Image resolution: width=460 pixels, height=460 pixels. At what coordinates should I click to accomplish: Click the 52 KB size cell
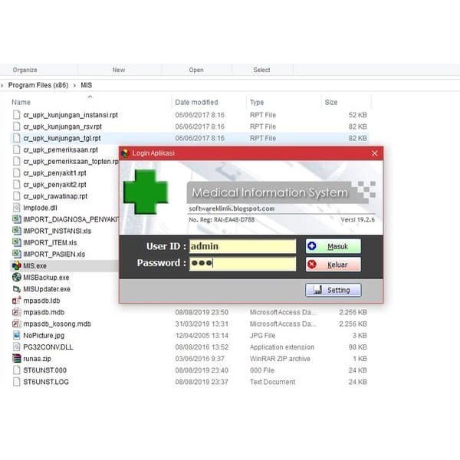point(357,115)
